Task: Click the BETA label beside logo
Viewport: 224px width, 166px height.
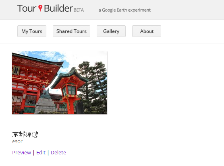Action: pyautogui.click(x=79, y=10)
